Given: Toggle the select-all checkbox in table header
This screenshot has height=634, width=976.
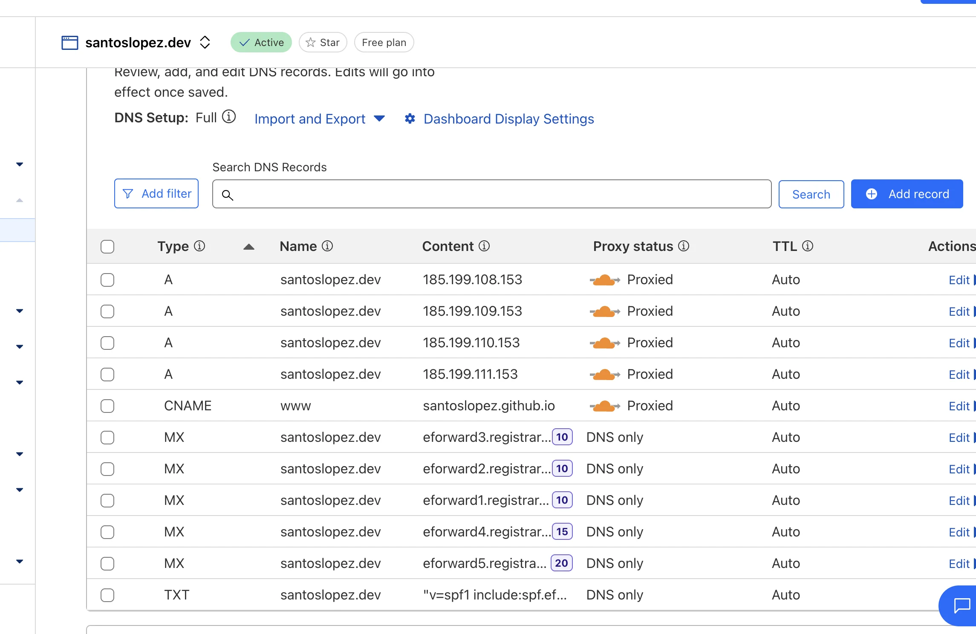Looking at the screenshot, I should (x=107, y=246).
